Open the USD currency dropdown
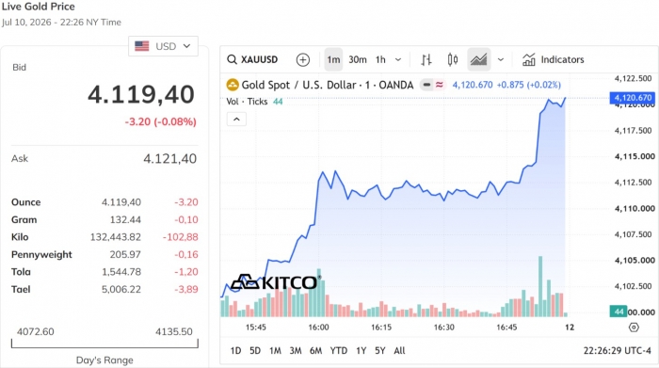The height and width of the screenshot is (368, 659). pos(163,46)
